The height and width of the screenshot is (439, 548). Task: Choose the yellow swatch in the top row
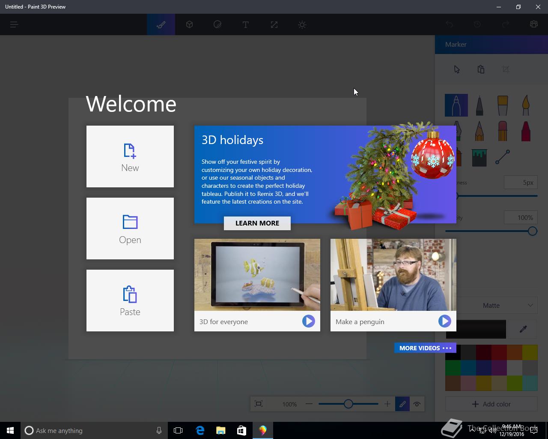point(530,352)
